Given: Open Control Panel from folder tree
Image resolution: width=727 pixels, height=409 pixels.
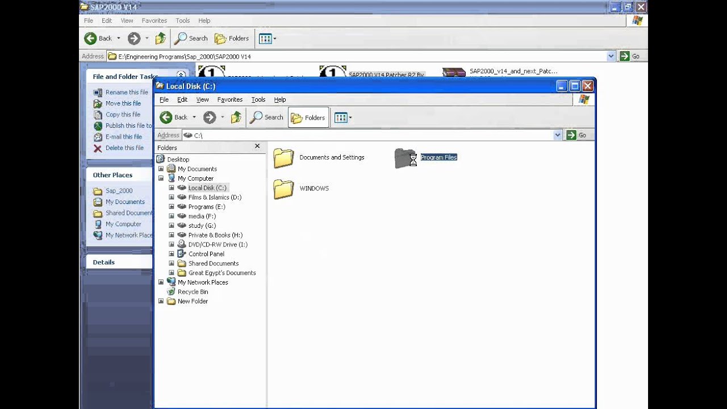Looking at the screenshot, I should 206,254.
